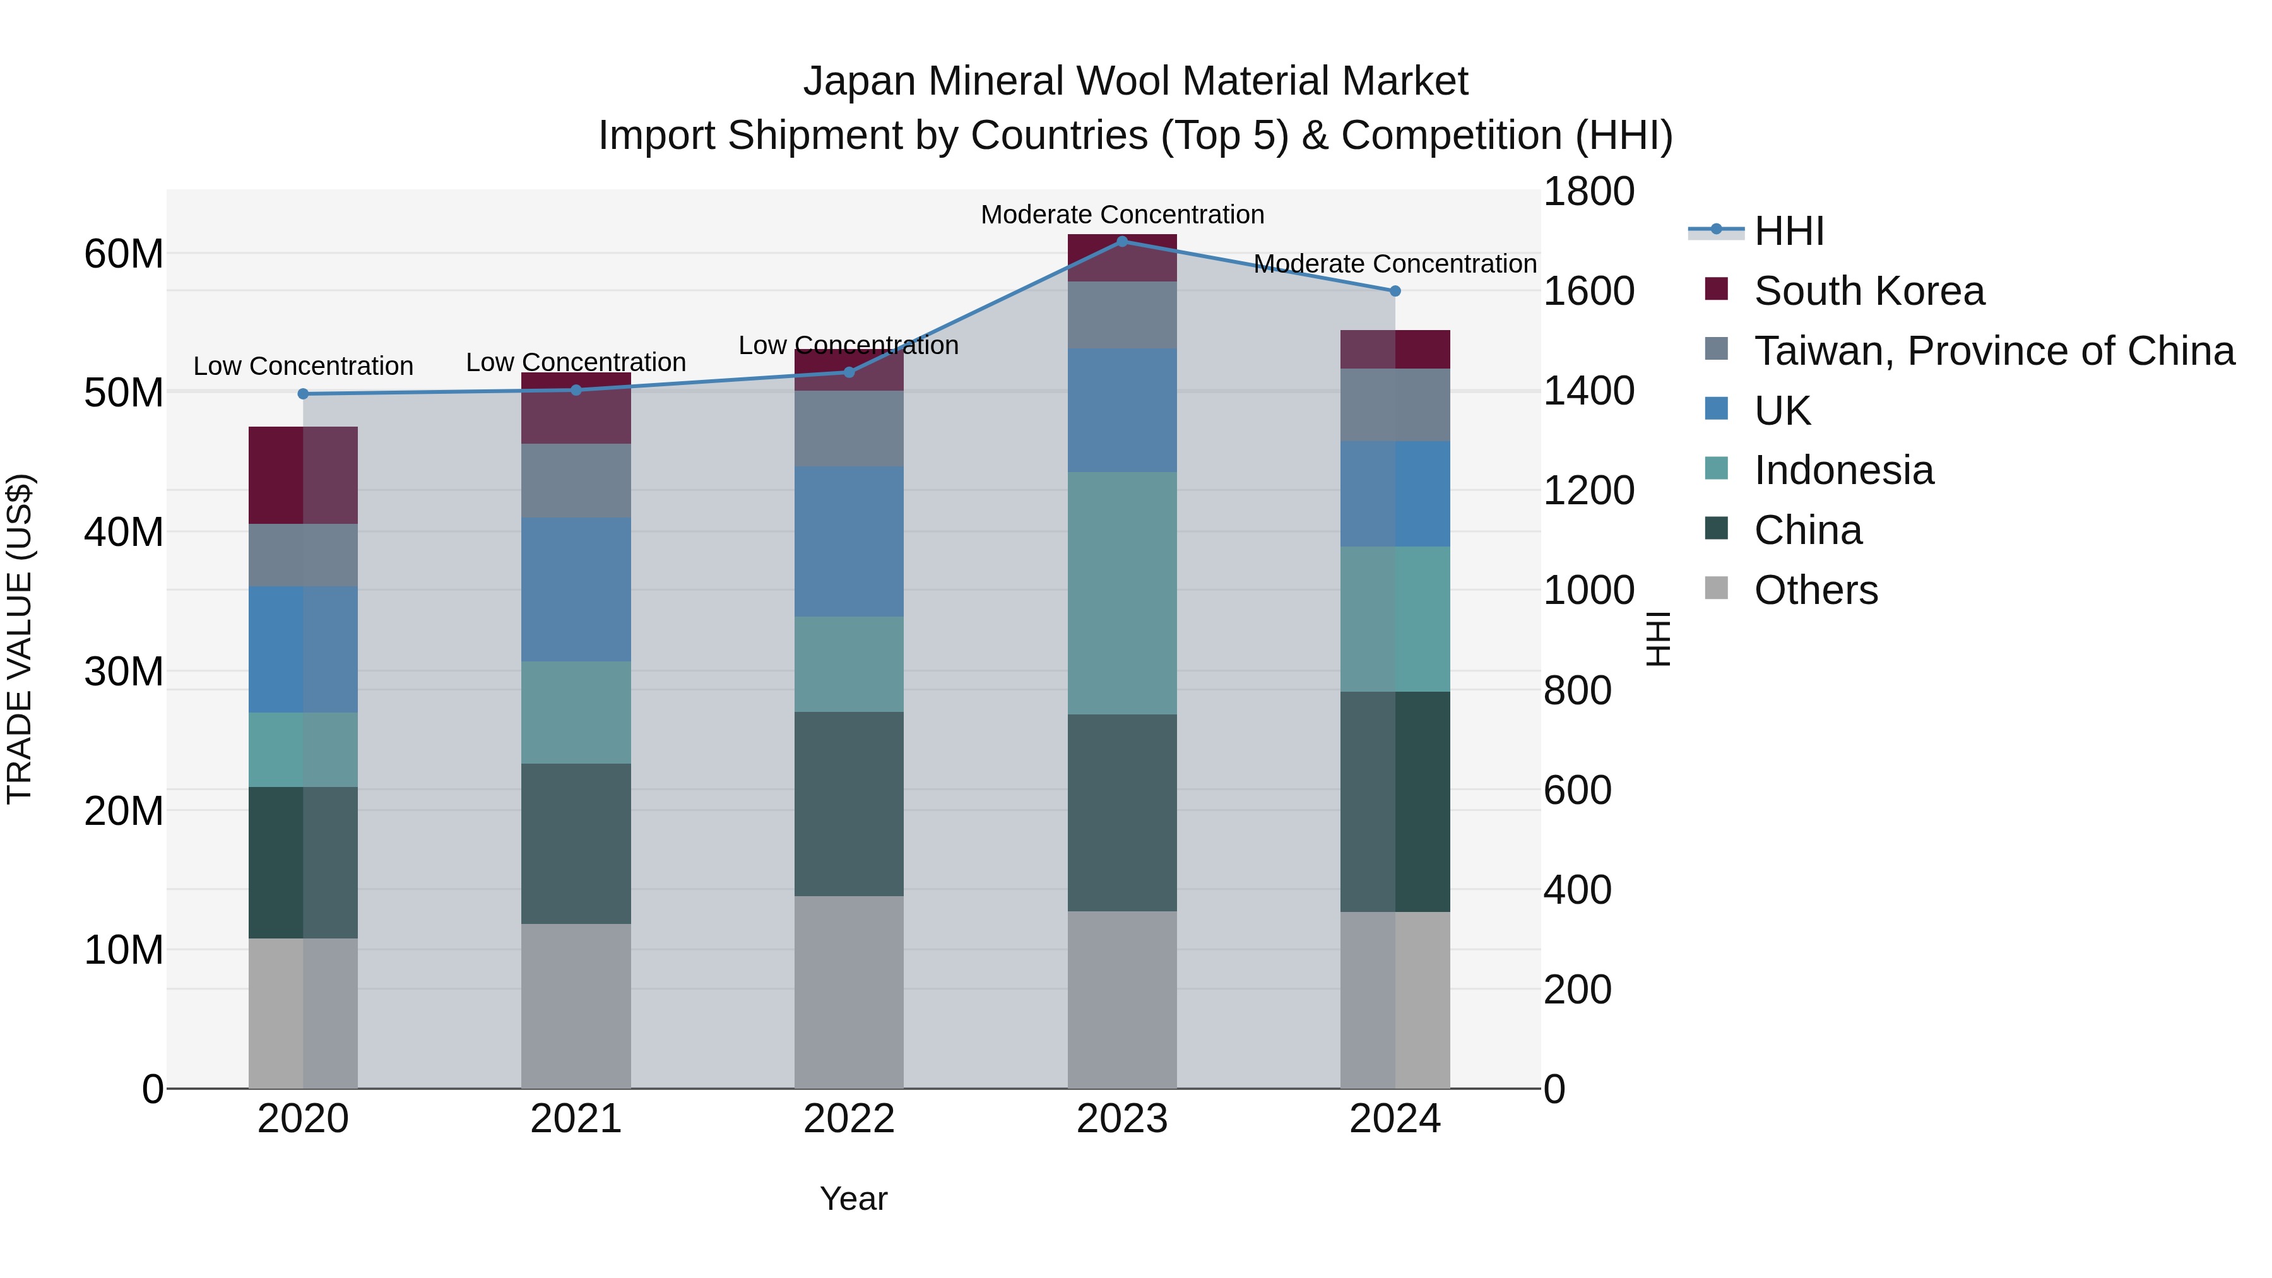Click the 2022 UK bar segment
Screen dimensions: 2272x1278
pyautogui.click(x=849, y=541)
